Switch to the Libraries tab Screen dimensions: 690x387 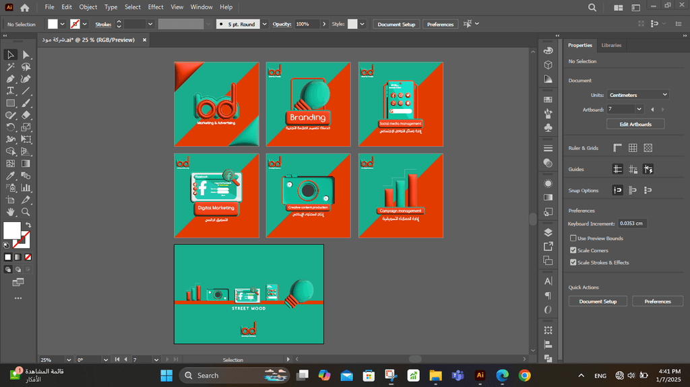coord(611,45)
